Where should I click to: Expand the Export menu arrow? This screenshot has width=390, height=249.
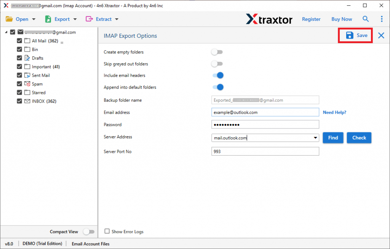tap(75, 19)
